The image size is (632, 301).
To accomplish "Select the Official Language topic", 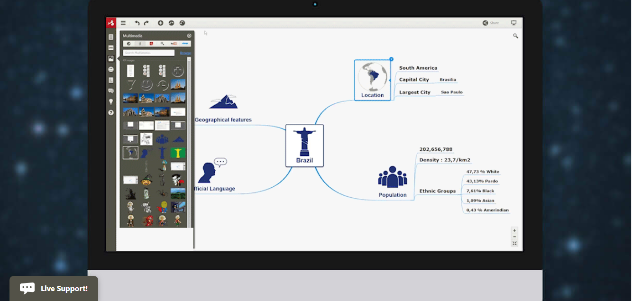I will tap(215, 189).
